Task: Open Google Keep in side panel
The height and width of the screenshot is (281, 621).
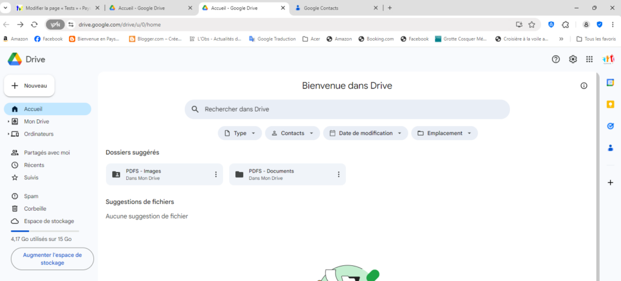Action: pyautogui.click(x=611, y=104)
